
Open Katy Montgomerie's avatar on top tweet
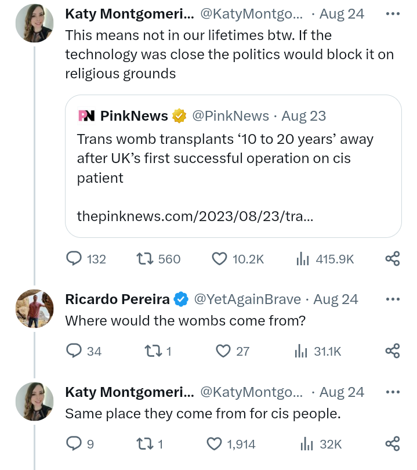[34, 23]
